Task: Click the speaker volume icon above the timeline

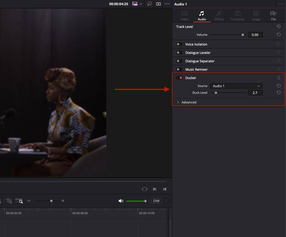Action: [121, 201]
